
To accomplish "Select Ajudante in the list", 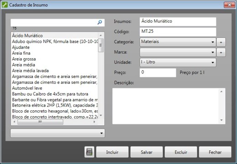I will (x=55, y=47).
